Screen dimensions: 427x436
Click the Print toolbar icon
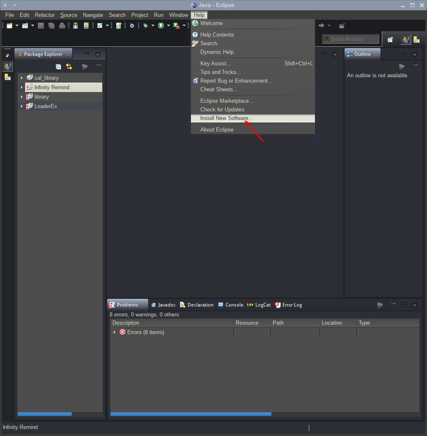click(x=62, y=25)
